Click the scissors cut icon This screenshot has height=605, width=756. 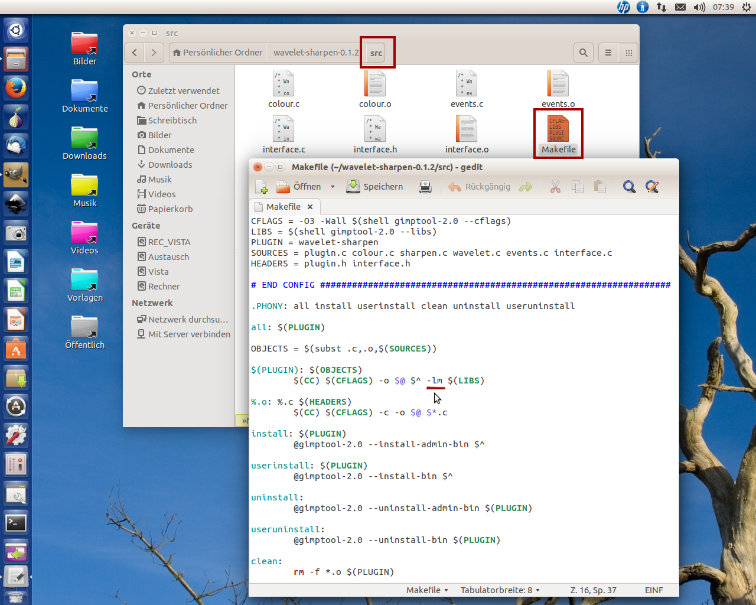pyautogui.click(x=555, y=187)
